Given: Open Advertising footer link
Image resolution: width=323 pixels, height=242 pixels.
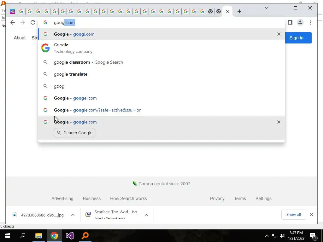Looking at the screenshot, I should [62, 199].
